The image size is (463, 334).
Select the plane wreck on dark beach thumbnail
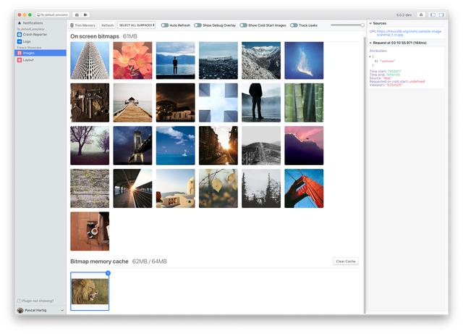[218, 60]
